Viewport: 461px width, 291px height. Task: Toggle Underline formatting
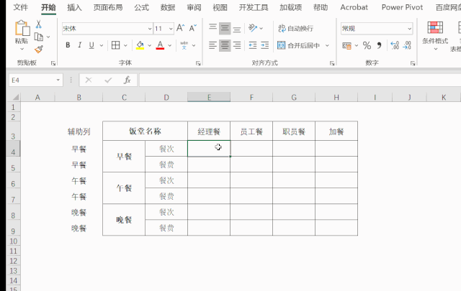[x=91, y=45]
